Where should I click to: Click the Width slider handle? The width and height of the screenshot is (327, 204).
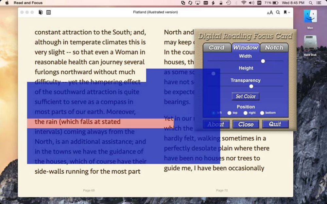coord(263,61)
